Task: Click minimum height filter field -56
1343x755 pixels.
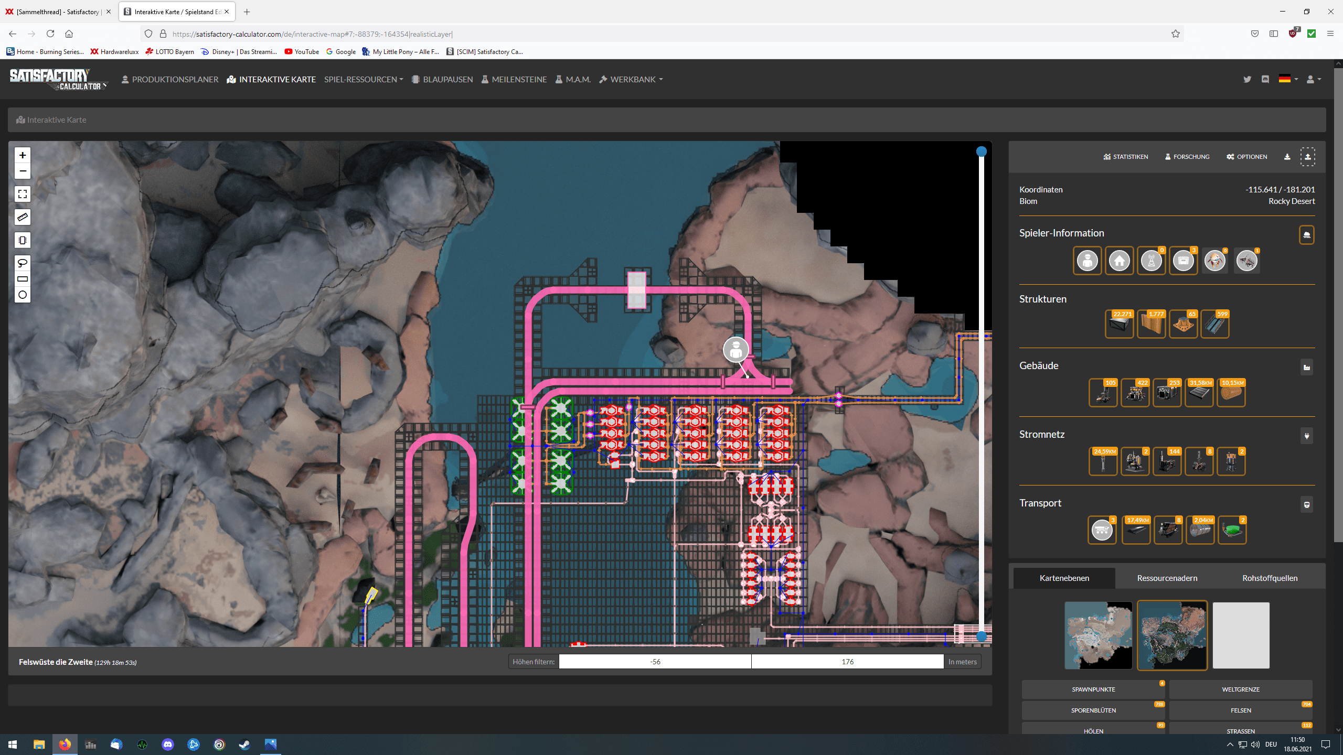Action: click(655, 662)
